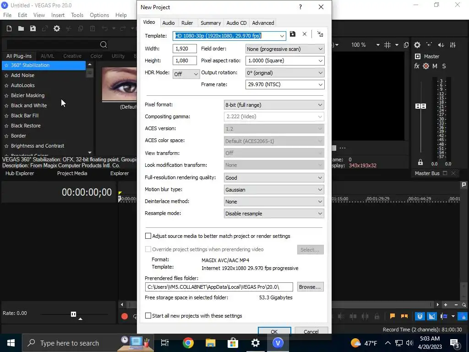
Task: Delete the selected template with the X icon
Action: (x=305, y=34)
